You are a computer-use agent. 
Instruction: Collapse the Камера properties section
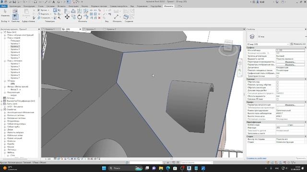coord(306,102)
